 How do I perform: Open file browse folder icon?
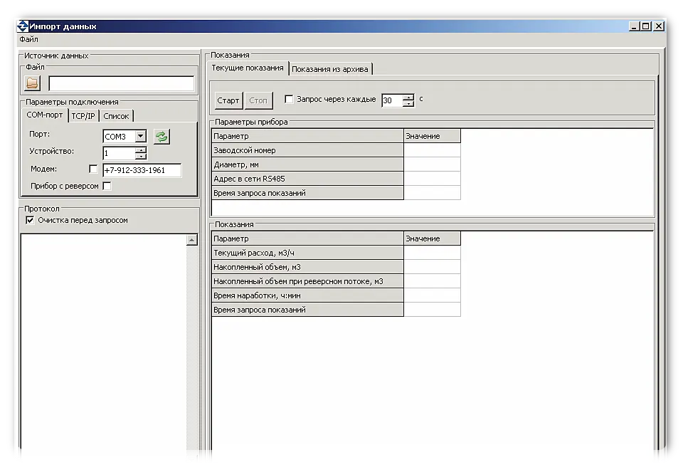32,83
